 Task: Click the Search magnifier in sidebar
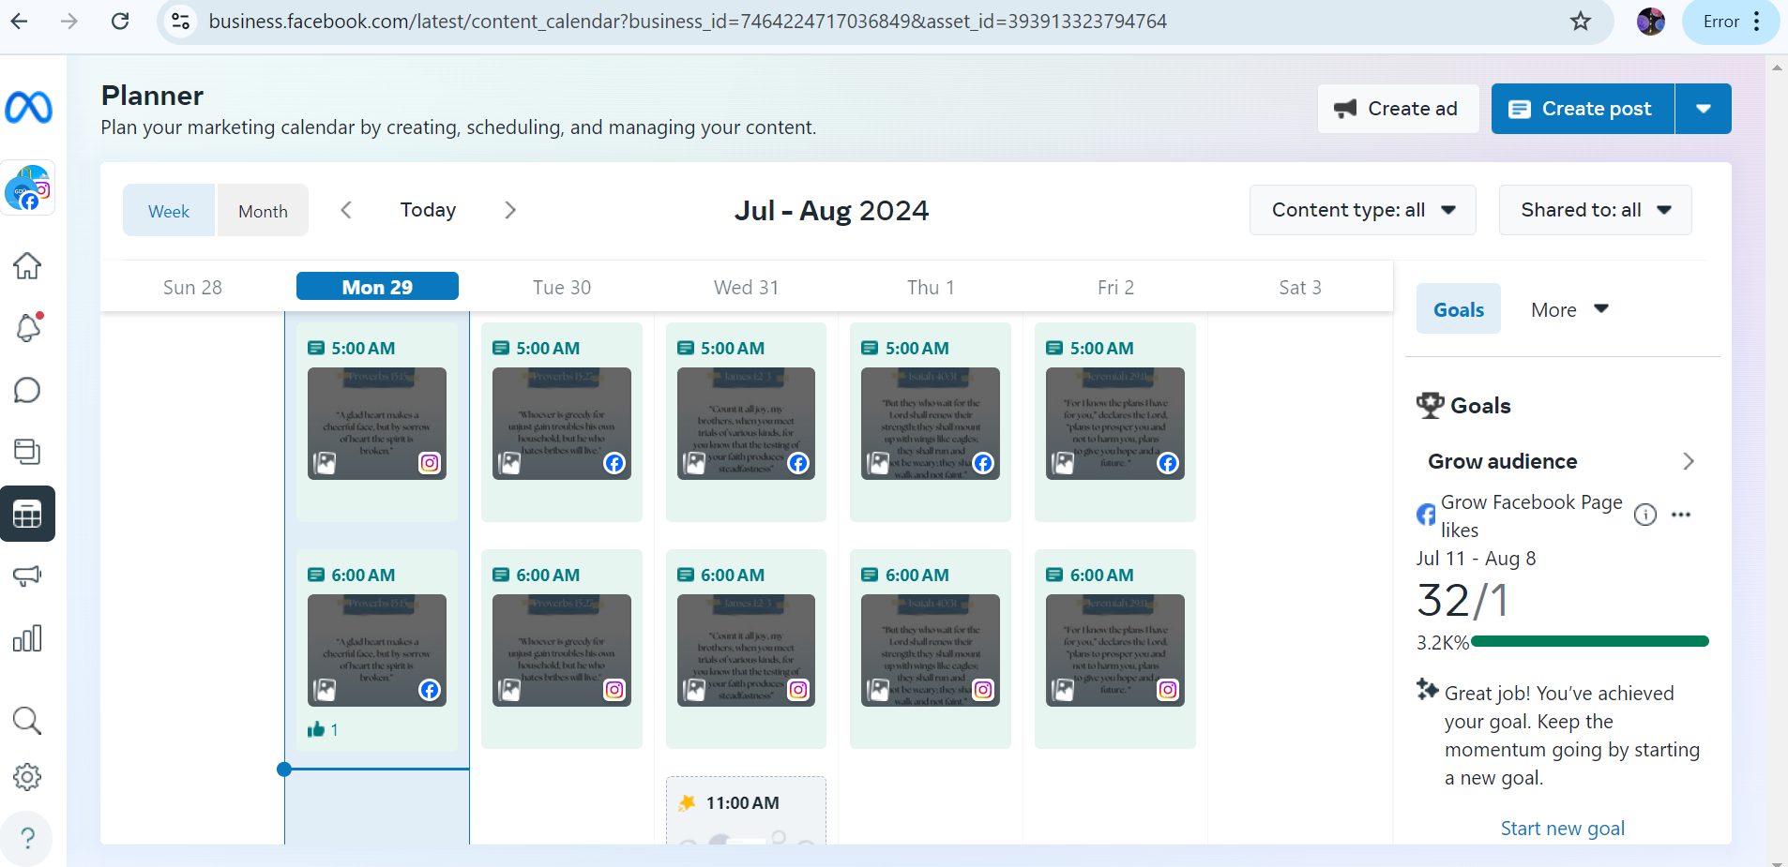click(27, 721)
